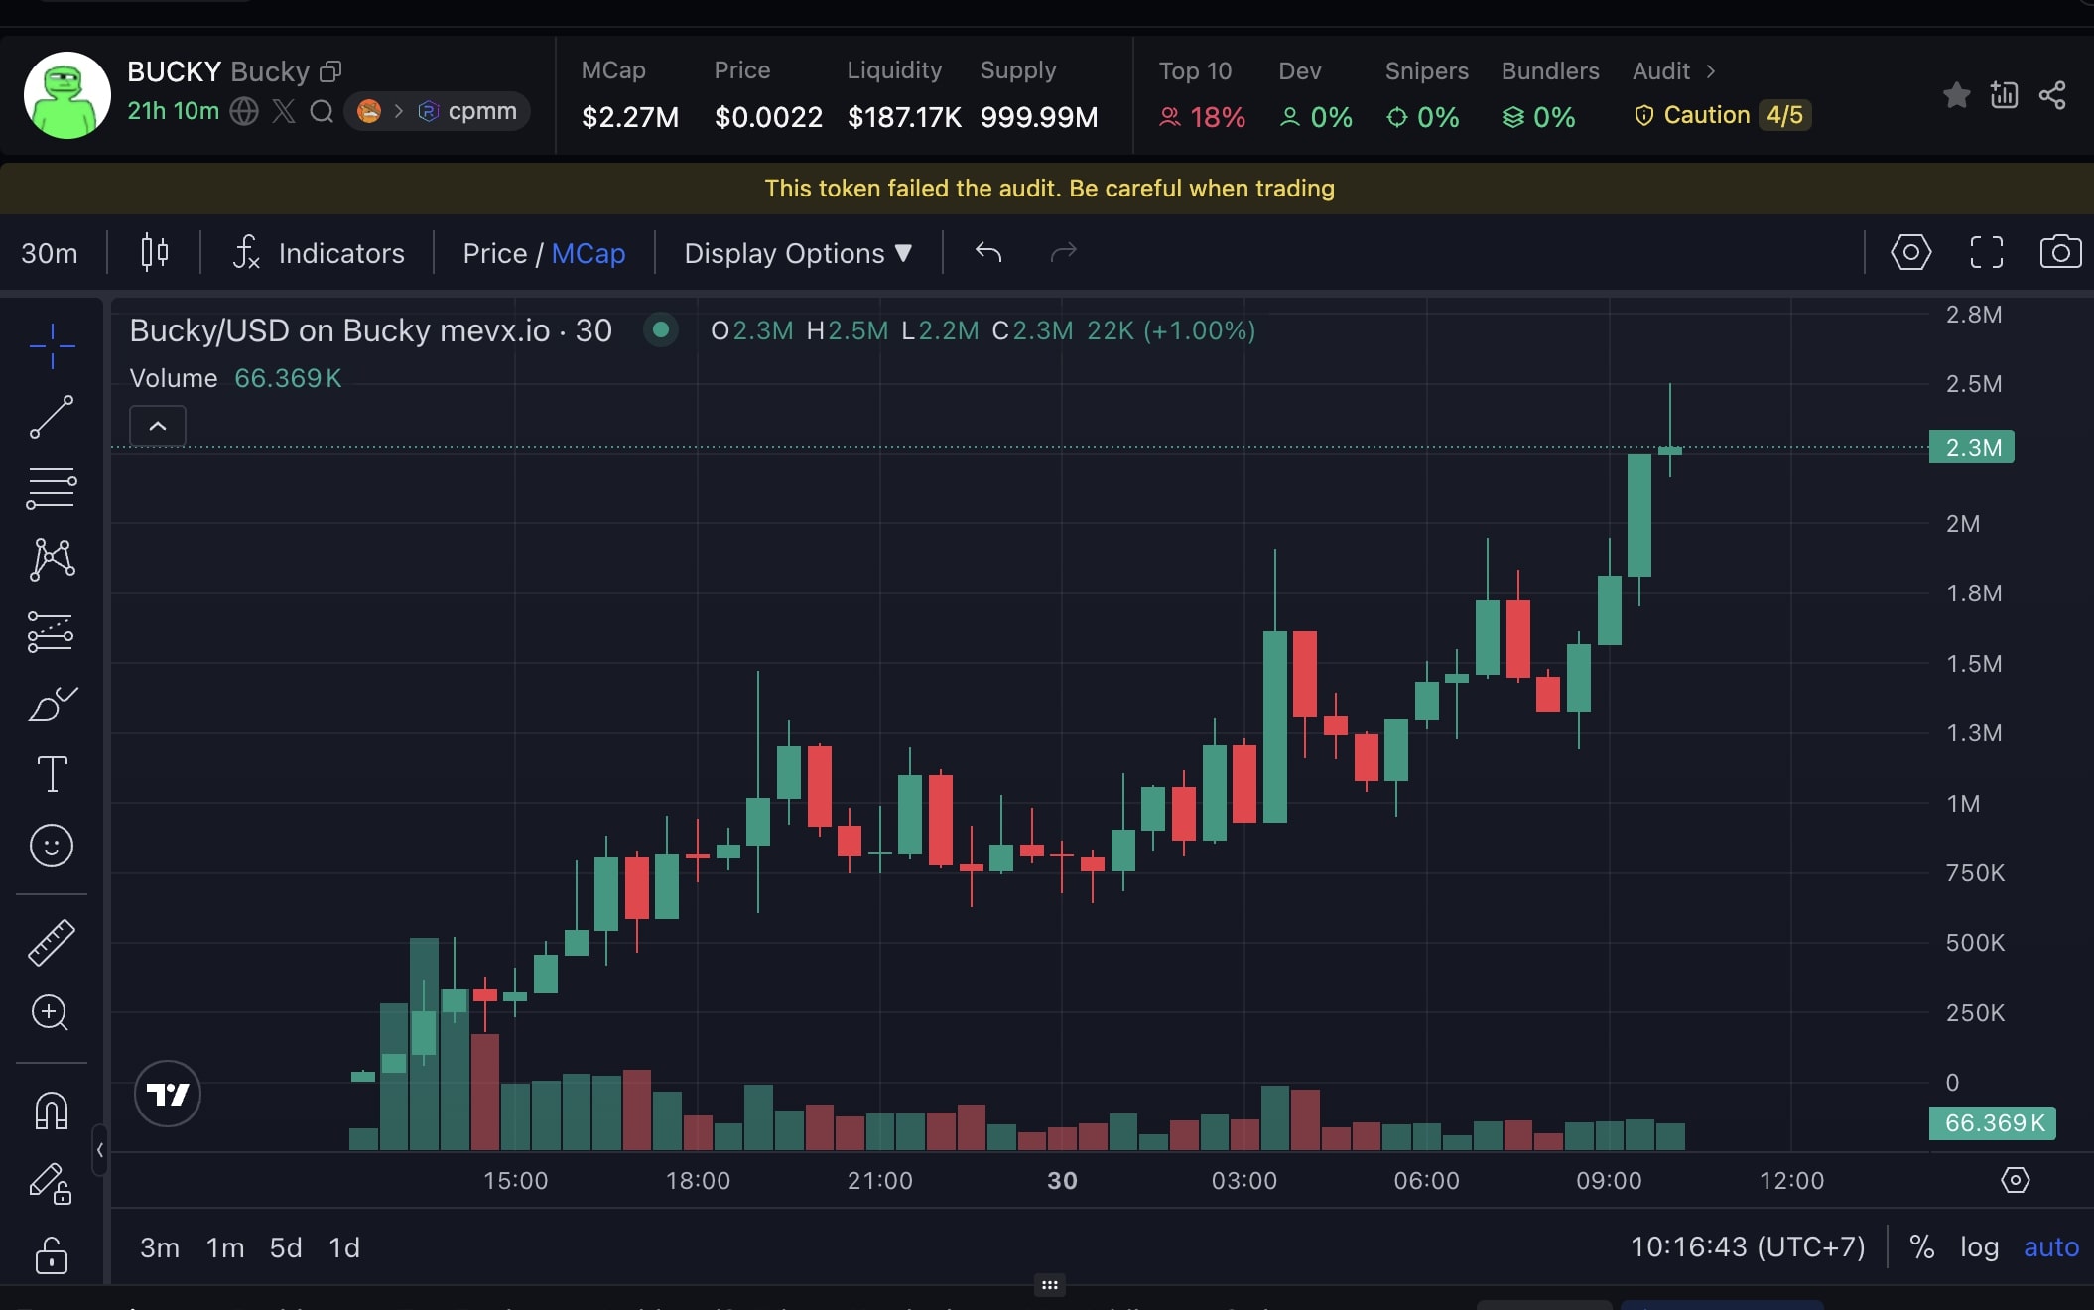
Task: Undo the last chart action
Action: tap(988, 252)
